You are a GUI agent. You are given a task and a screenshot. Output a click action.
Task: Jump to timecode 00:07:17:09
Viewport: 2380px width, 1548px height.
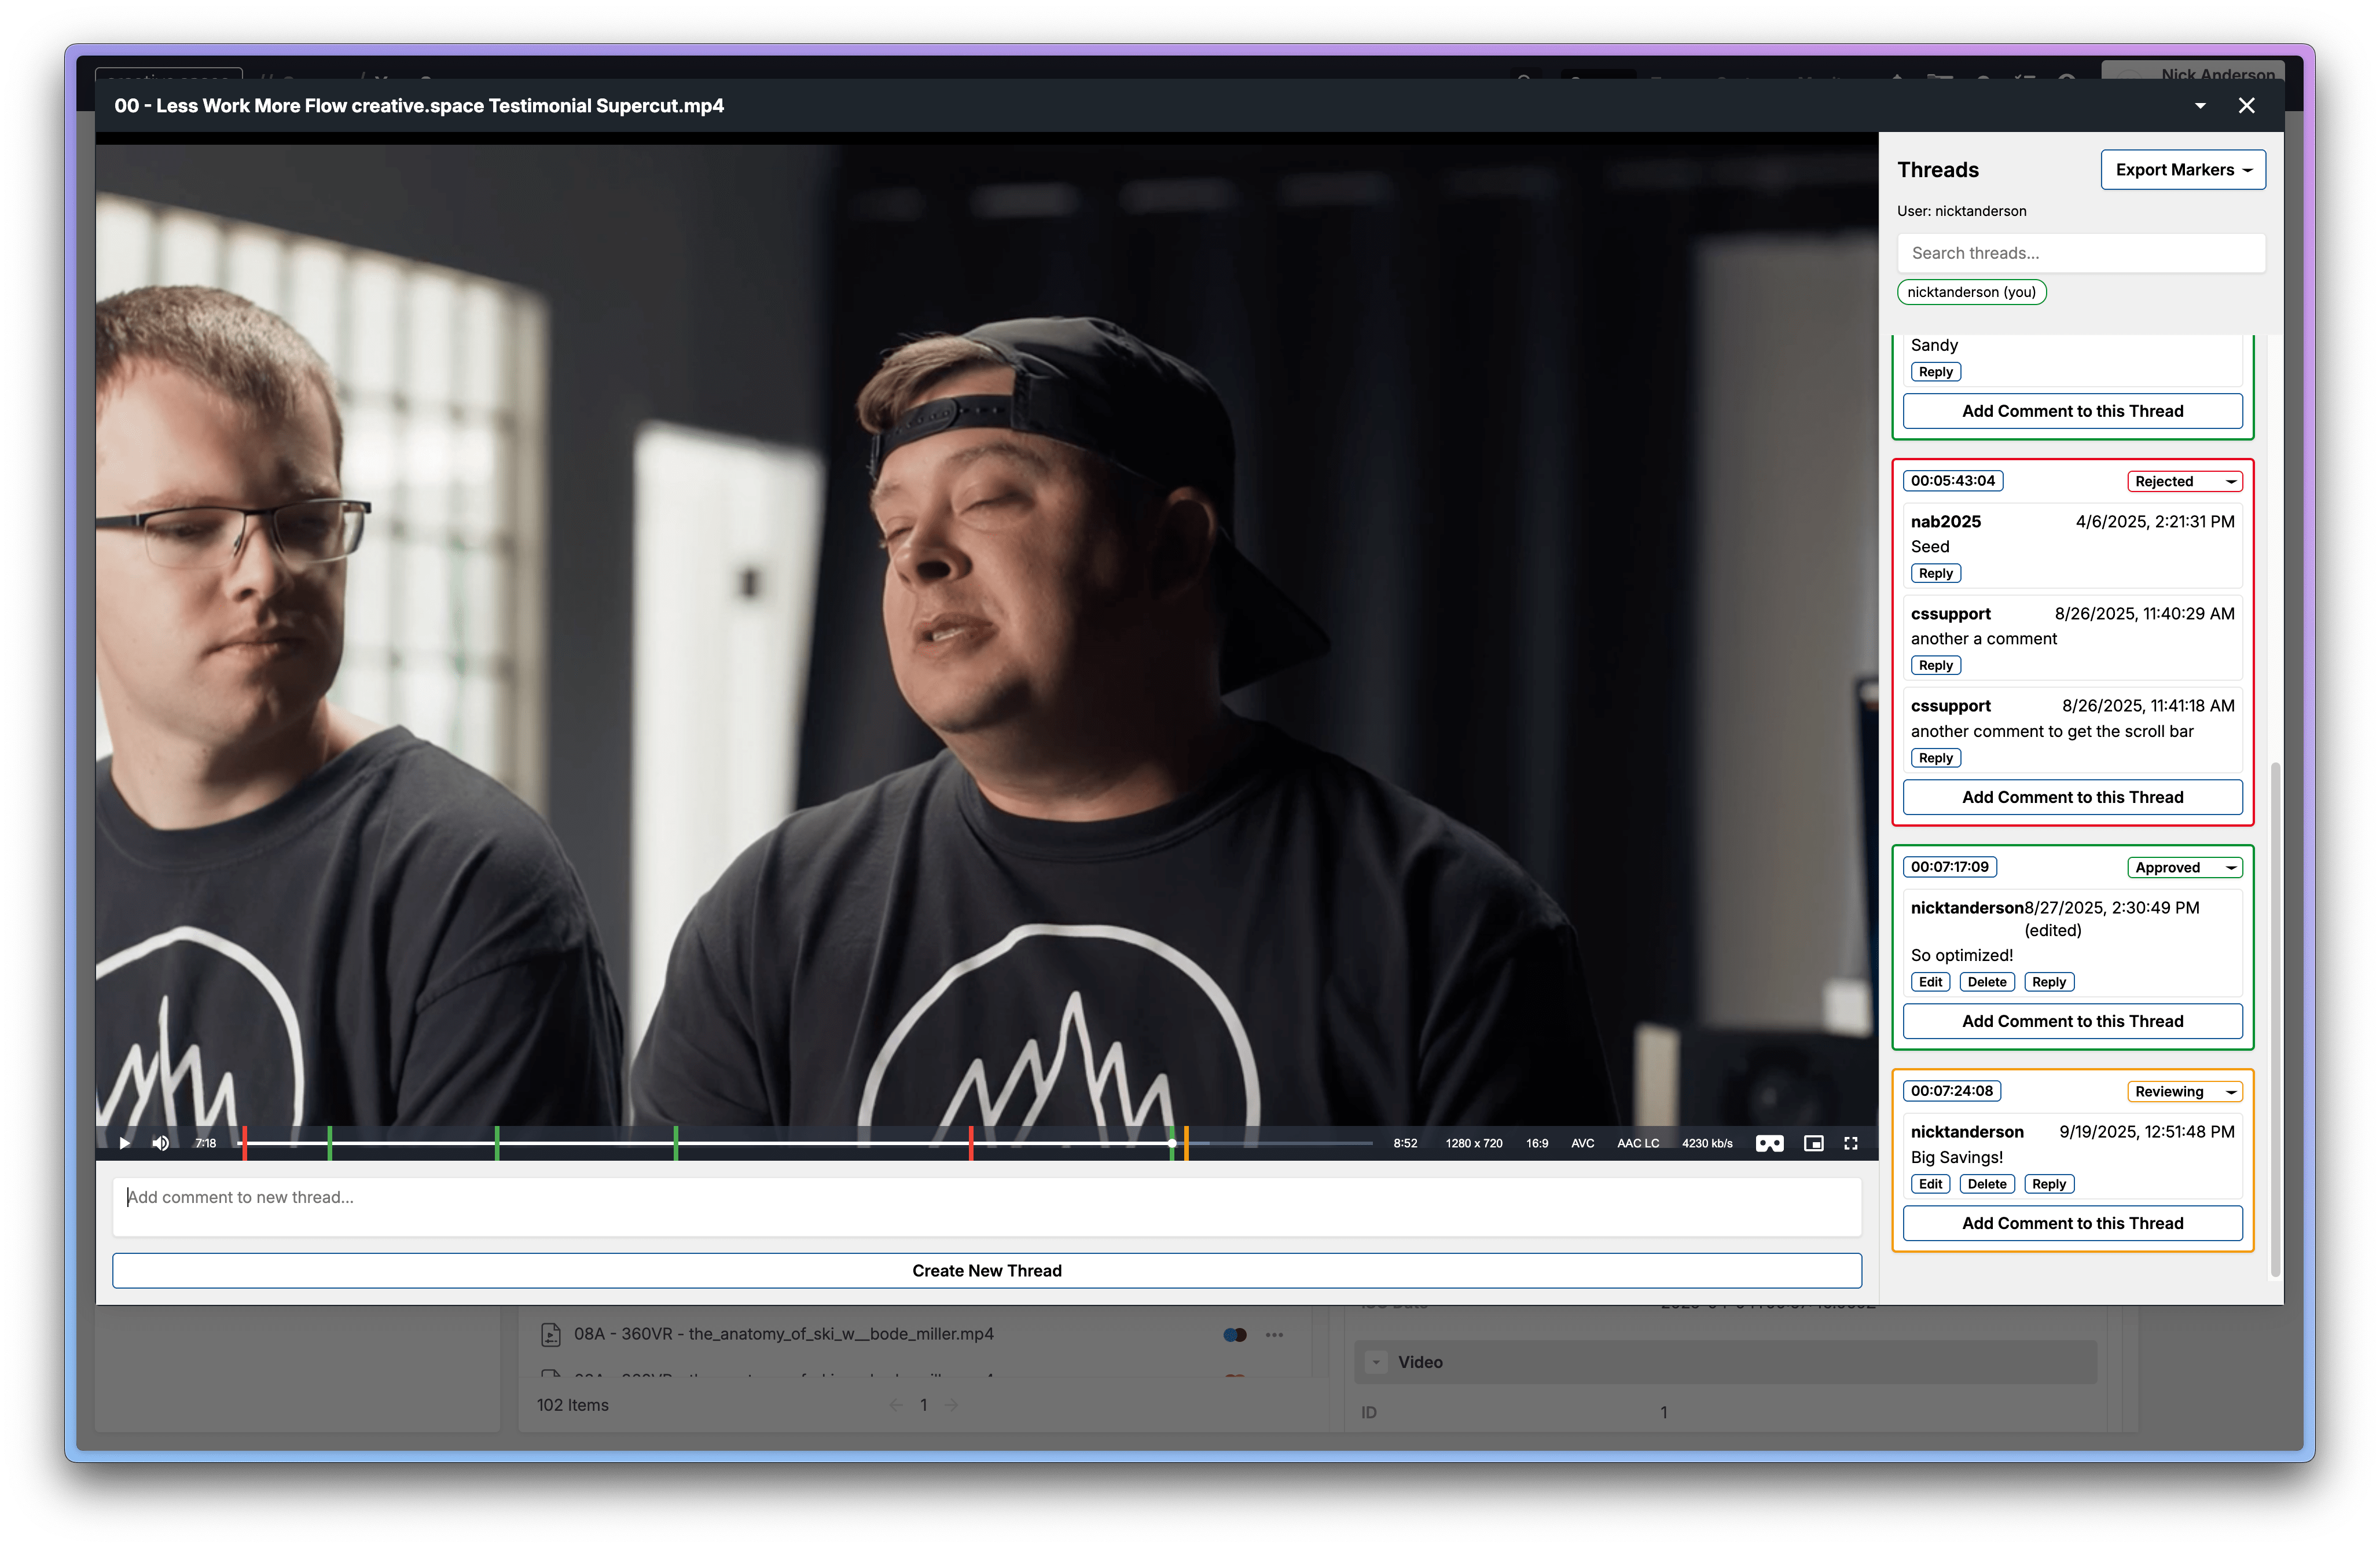click(1949, 867)
